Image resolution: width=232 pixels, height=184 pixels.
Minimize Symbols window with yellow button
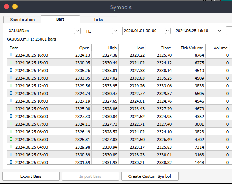(x=15, y=7)
